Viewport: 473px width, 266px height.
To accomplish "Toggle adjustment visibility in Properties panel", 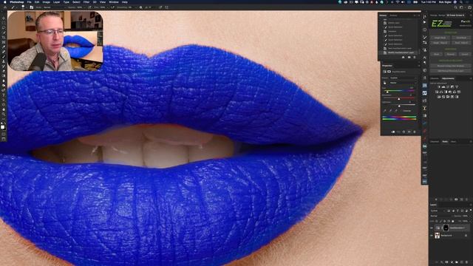I will [409, 132].
